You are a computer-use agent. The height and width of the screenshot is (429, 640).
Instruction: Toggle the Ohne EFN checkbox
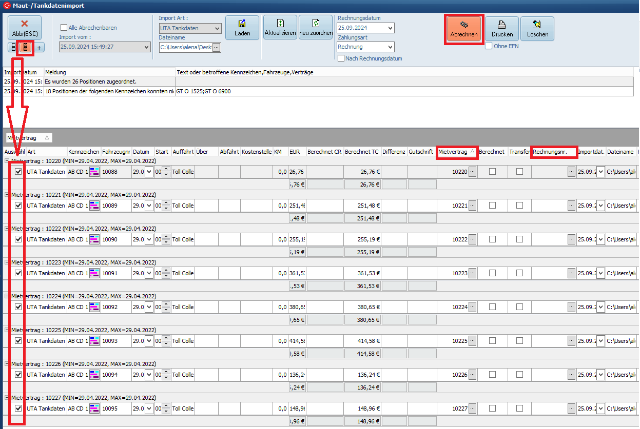[x=489, y=46]
